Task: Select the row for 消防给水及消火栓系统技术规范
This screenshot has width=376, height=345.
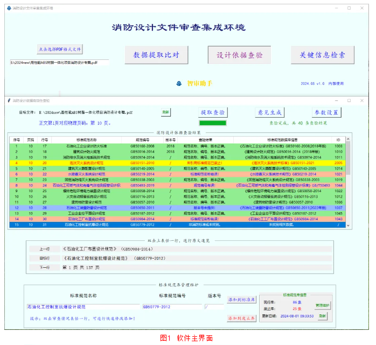Action: click(x=177, y=158)
